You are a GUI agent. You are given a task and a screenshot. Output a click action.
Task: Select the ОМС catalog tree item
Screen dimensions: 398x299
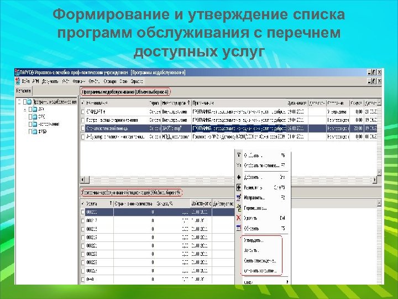coord(41,116)
